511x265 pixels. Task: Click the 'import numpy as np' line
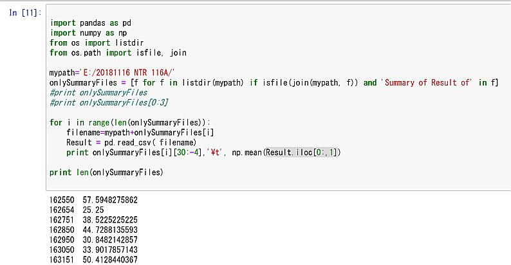point(88,33)
